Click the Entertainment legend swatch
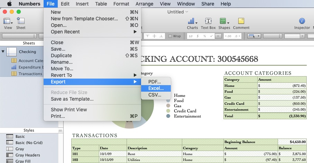 tap(168, 116)
